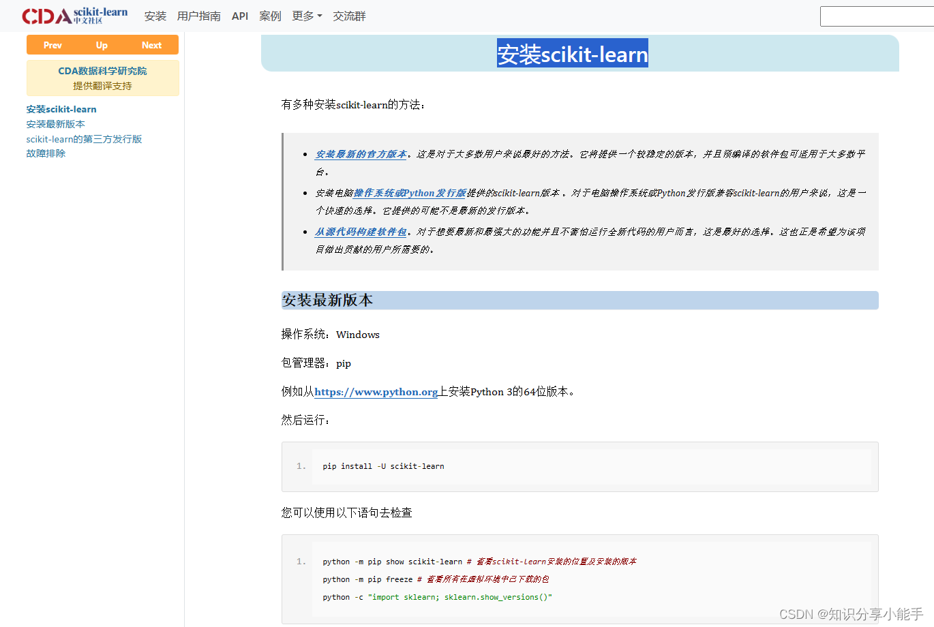Click the 然后运行： text
Screen dimensions: 934x627
tap(306, 420)
